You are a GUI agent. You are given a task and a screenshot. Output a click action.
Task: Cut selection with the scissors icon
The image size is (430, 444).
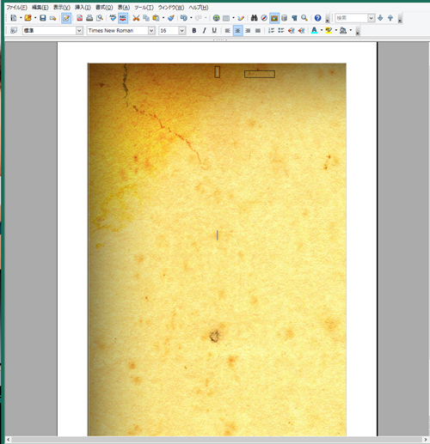click(136, 18)
